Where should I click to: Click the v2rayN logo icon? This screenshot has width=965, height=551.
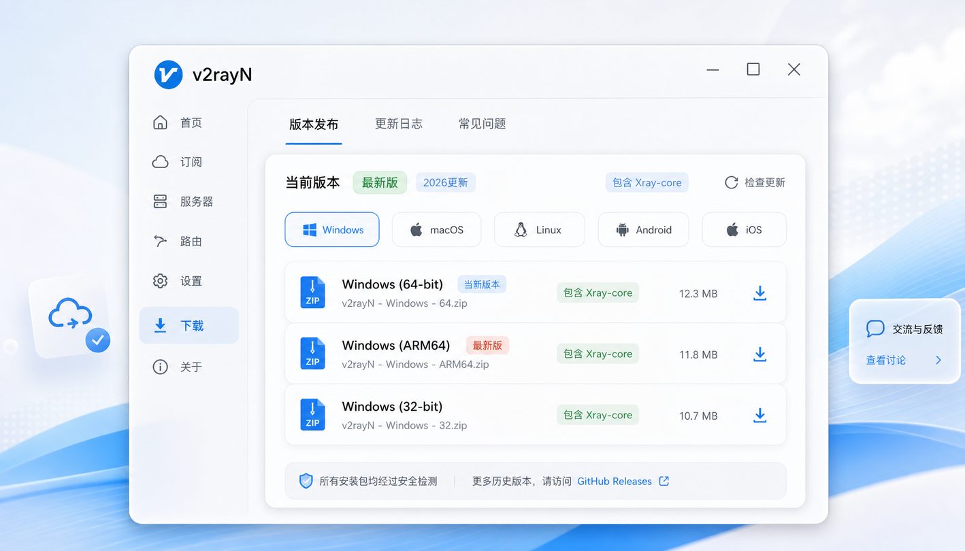click(x=168, y=75)
